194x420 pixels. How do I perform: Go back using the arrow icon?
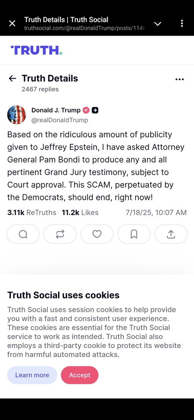(x=13, y=78)
